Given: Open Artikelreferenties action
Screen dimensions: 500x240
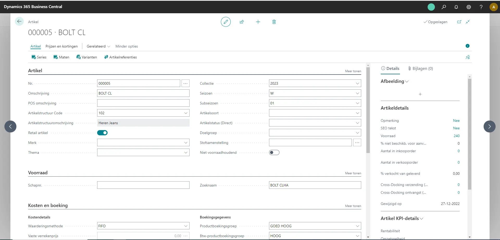Looking at the screenshot, I should [x=121, y=57].
